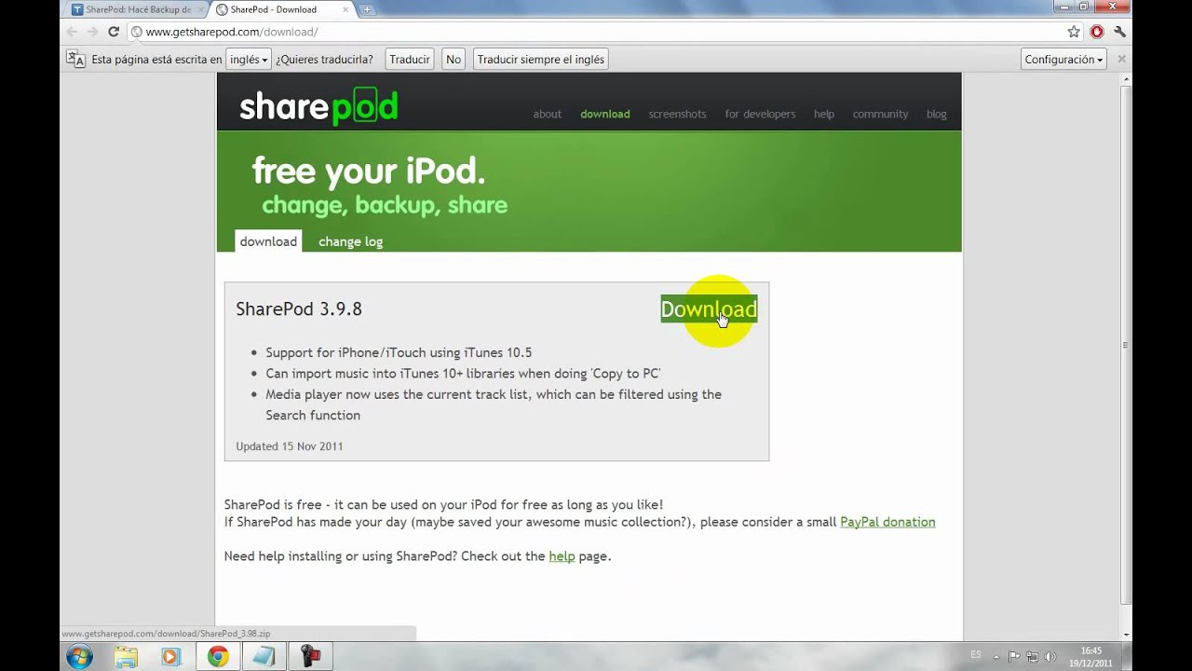1192x671 pixels.
Task: Open the screenshots navigation link
Action: (x=677, y=114)
